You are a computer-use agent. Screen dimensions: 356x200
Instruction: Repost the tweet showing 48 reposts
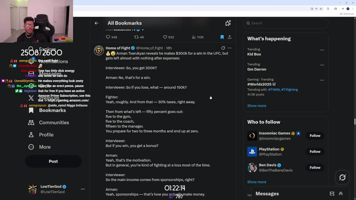point(139,37)
